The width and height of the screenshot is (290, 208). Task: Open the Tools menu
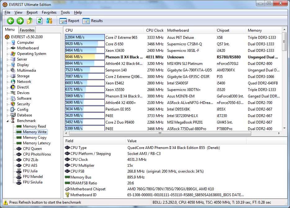[65, 12]
